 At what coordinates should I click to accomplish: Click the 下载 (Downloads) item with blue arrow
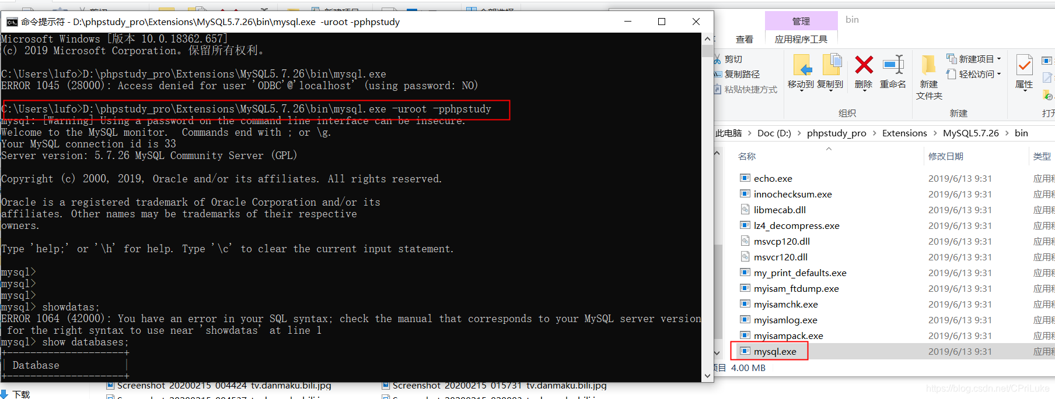pyautogui.click(x=16, y=394)
